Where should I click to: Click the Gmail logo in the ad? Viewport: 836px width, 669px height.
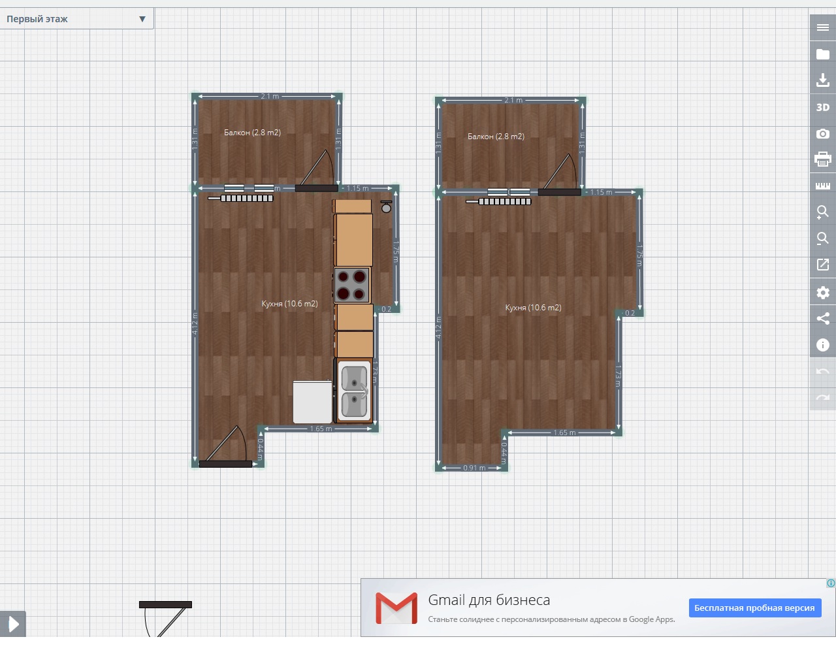pos(396,608)
